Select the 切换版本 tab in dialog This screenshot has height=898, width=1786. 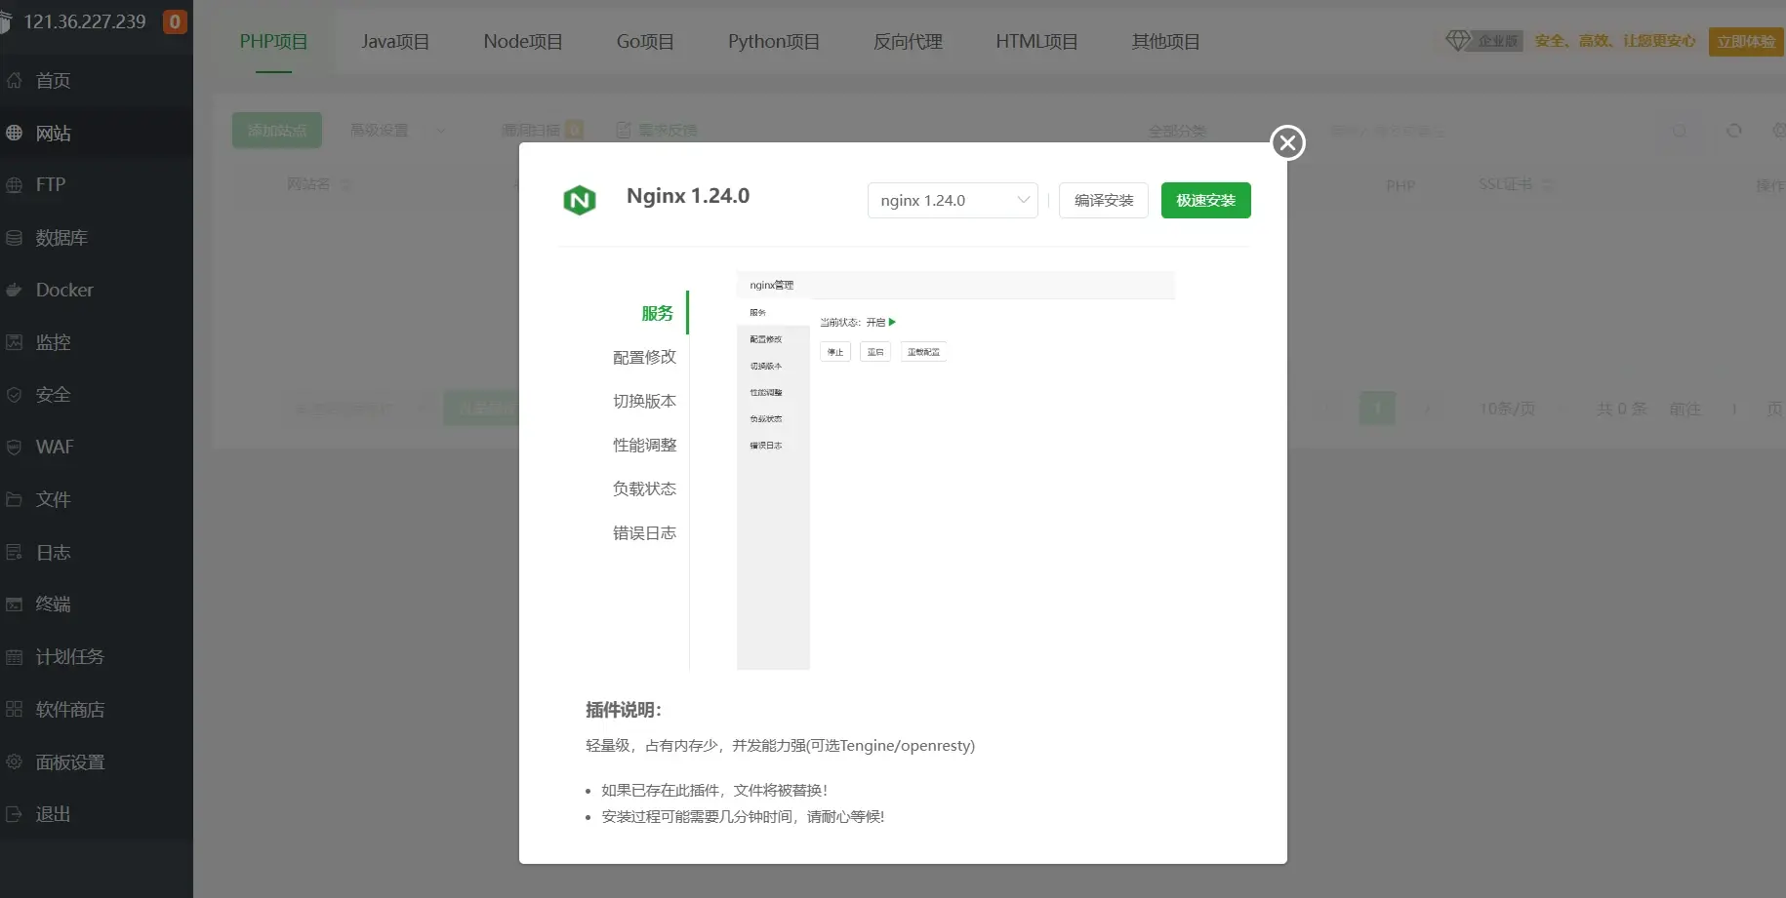(644, 401)
